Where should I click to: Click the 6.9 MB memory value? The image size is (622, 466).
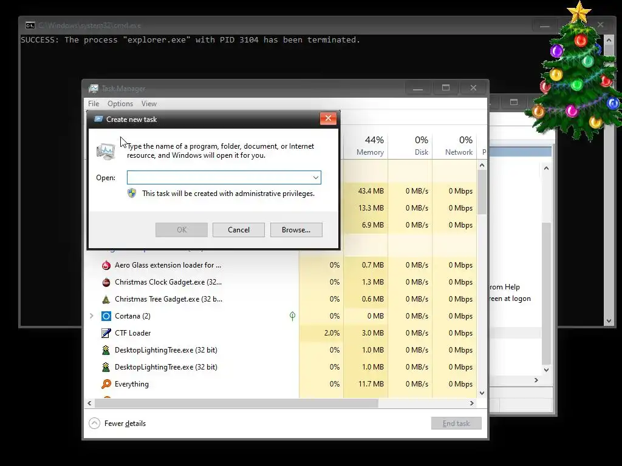pos(372,225)
